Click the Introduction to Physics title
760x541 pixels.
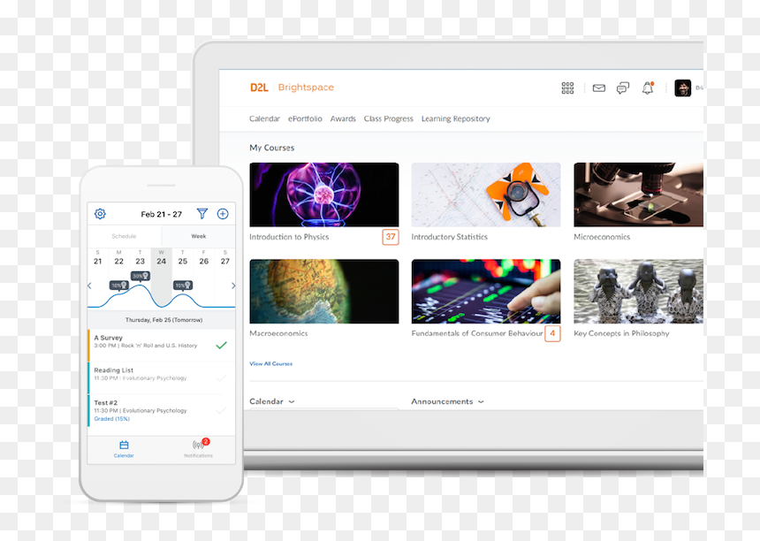[x=289, y=237]
